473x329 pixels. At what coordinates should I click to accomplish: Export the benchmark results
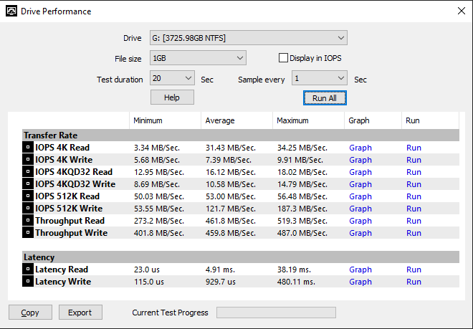[x=80, y=313]
